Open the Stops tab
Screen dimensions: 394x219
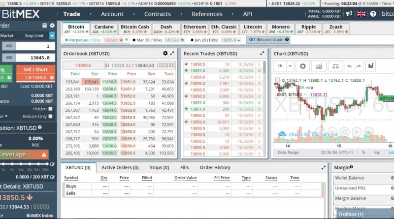(159, 167)
